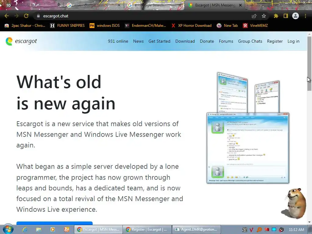Click the red flag tray icon

click(x=267, y=230)
